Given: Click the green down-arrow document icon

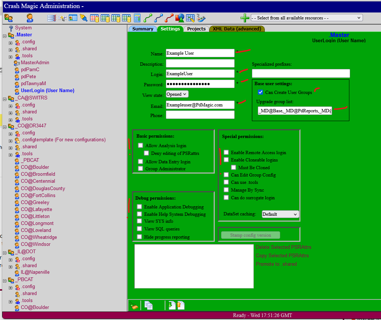Looking at the screenshot, I should click(x=172, y=305).
